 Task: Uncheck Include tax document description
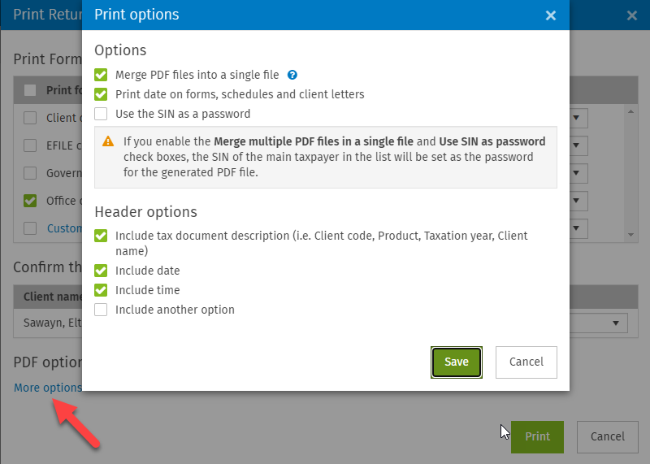(101, 236)
